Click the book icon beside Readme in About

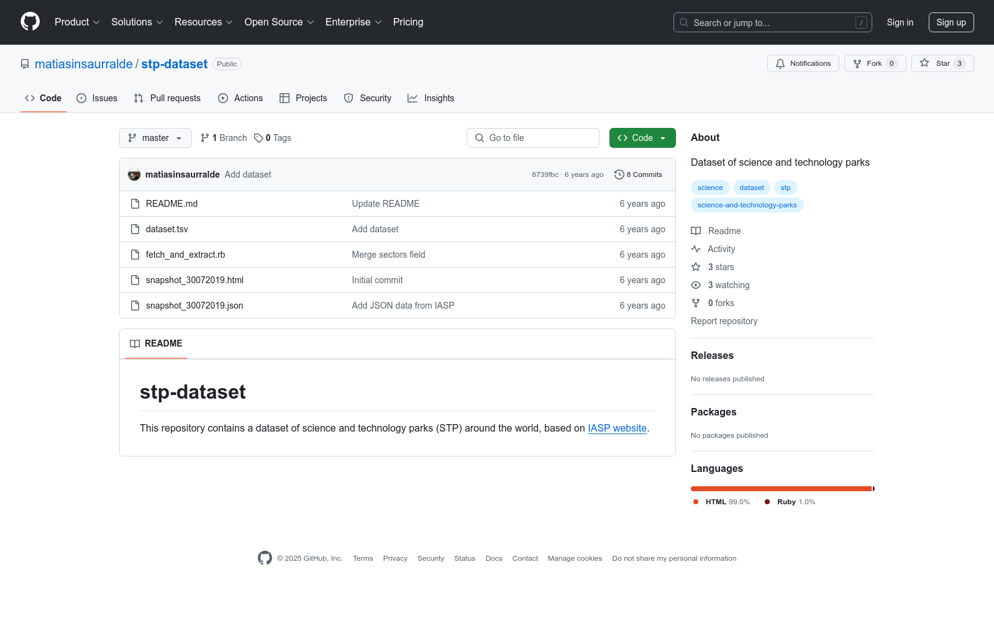(696, 231)
